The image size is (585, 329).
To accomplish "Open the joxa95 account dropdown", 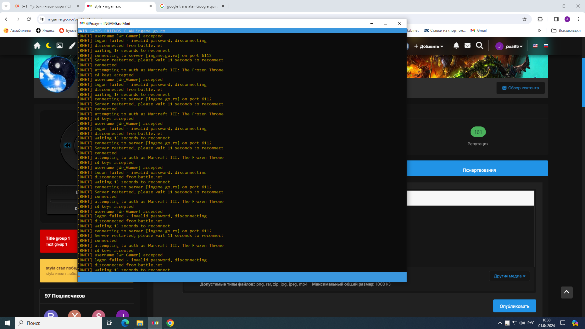I will [x=509, y=46].
